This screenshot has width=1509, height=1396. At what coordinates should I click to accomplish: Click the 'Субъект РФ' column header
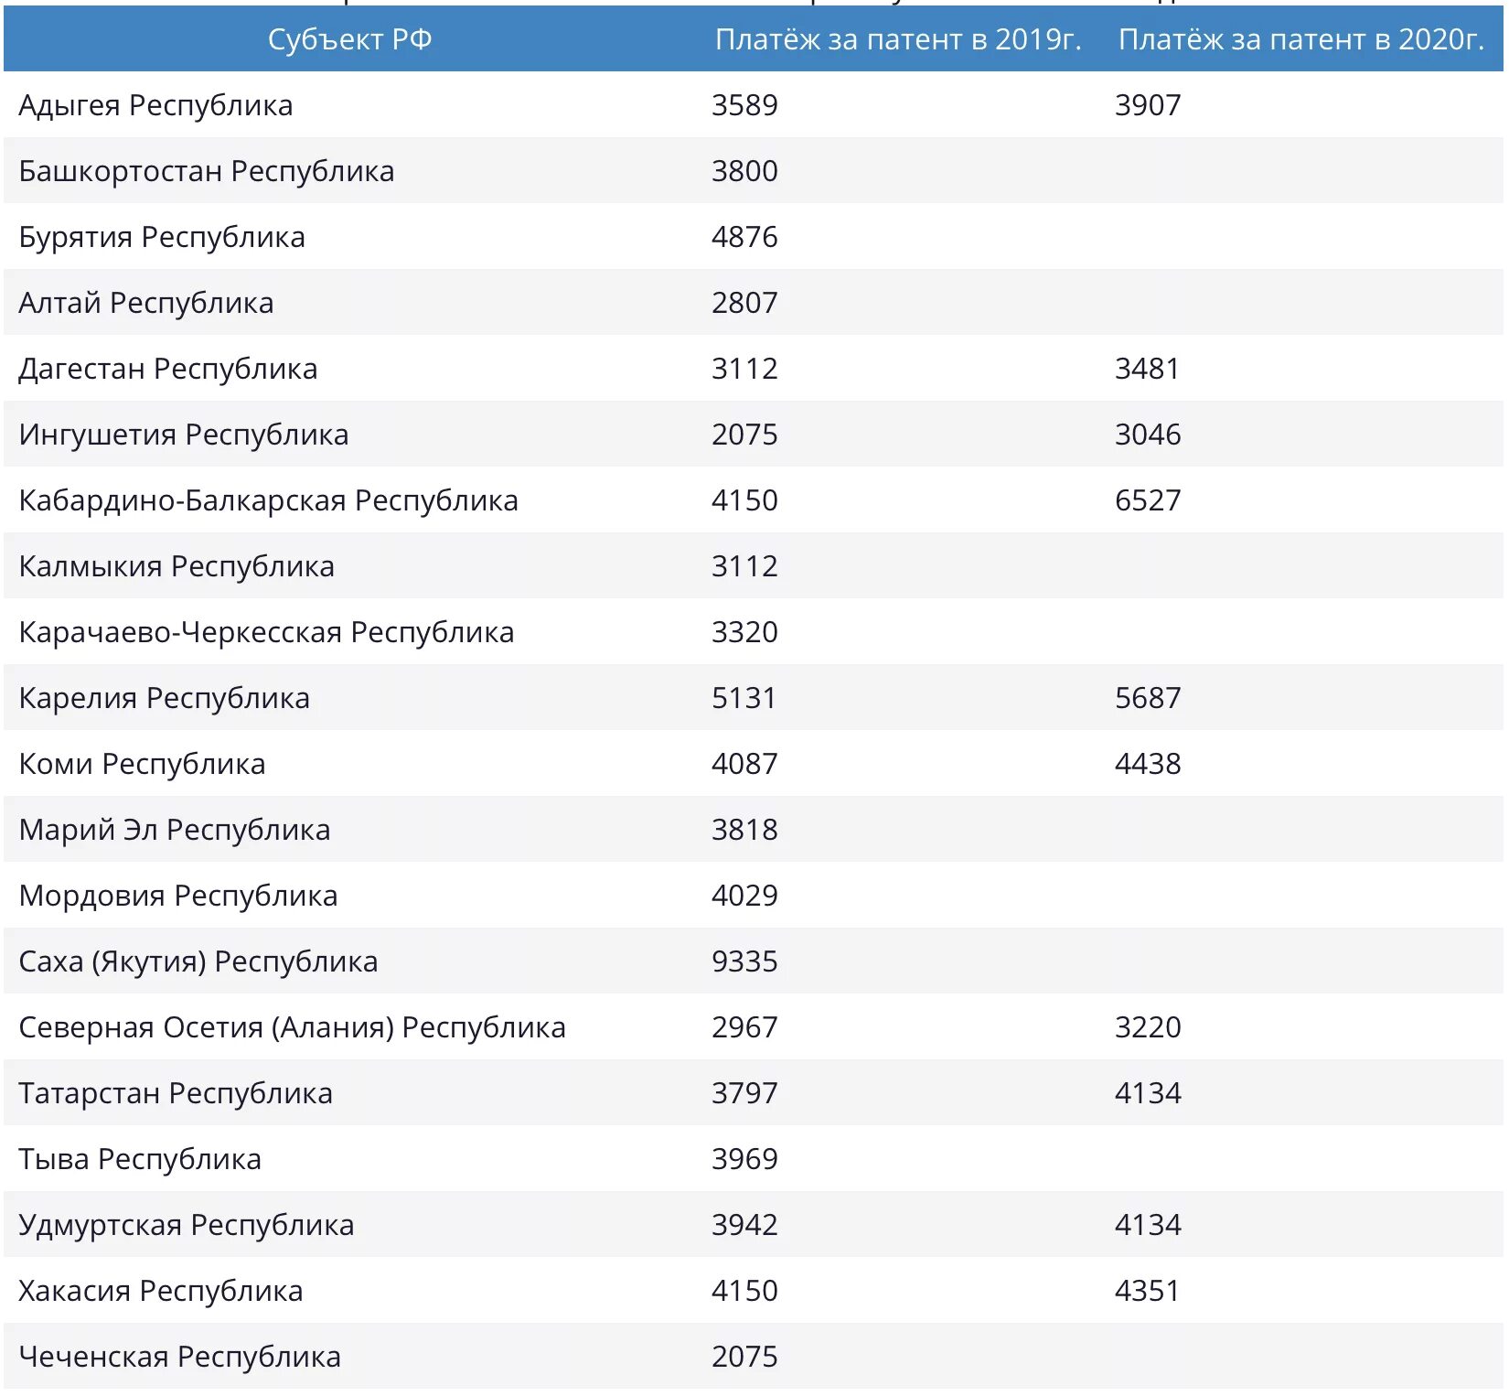[x=349, y=39]
